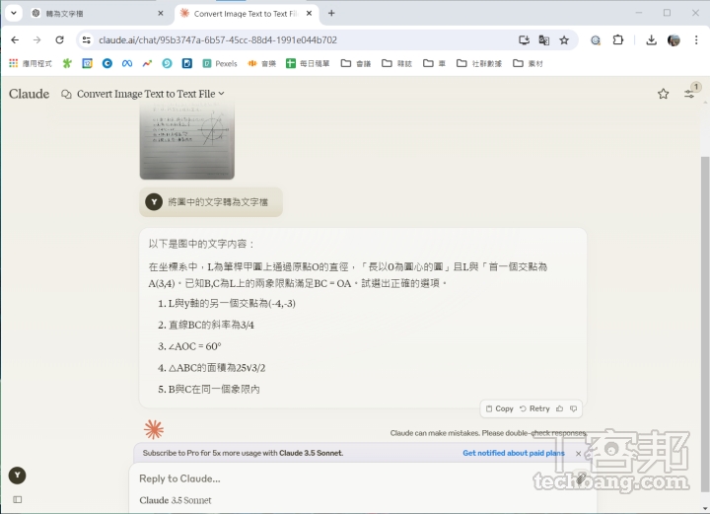Image resolution: width=710 pixels, height=514 pixels.
Task: Click the browser forward arrow
Action: click(37, 39)
